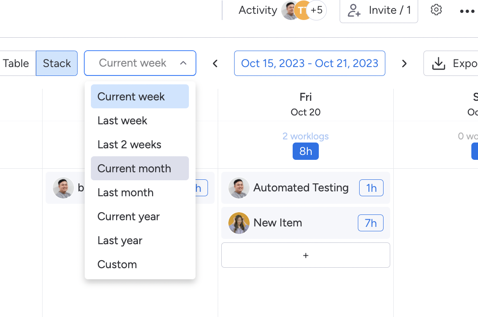This screenshot has height=317, width=478.
Task: Open the Oct 15 - Oct 21 date range picker
Action: pyautogui.click(x=310, y=63)
